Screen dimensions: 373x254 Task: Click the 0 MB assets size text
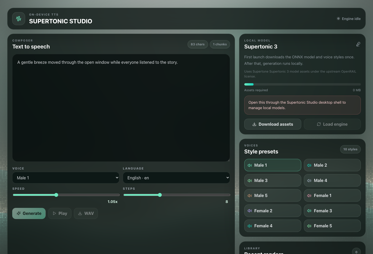point(357,90)
